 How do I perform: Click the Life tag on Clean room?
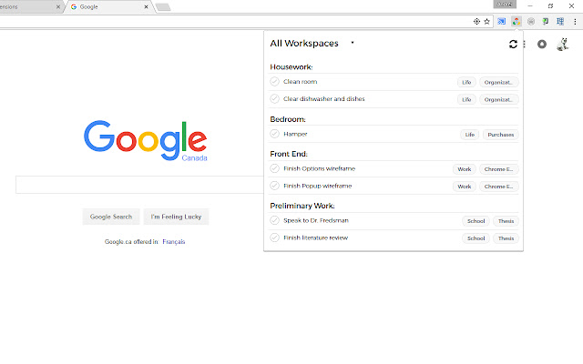click(x=466, y=82)
